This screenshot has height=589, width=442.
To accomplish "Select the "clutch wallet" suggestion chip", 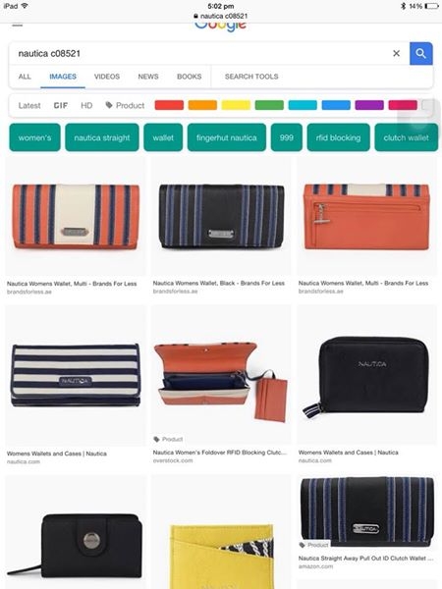I will pos(406,137).
